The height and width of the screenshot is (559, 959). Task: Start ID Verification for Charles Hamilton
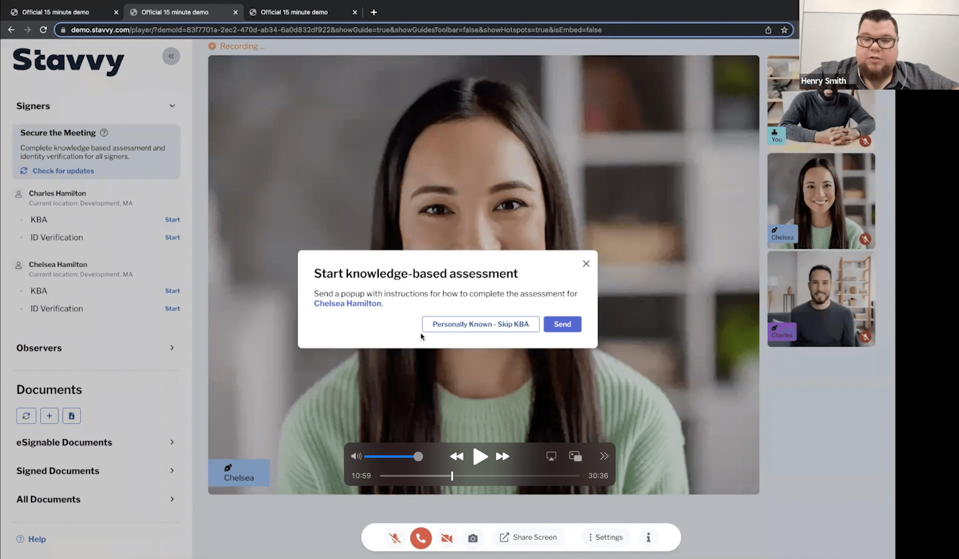[172, 237]
